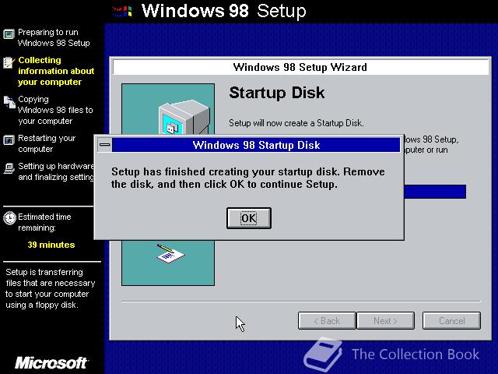The image size is (498, 374).
Task: Click the Windows 98 Startup Disk title bar
Action: click(x=256, y=145)
